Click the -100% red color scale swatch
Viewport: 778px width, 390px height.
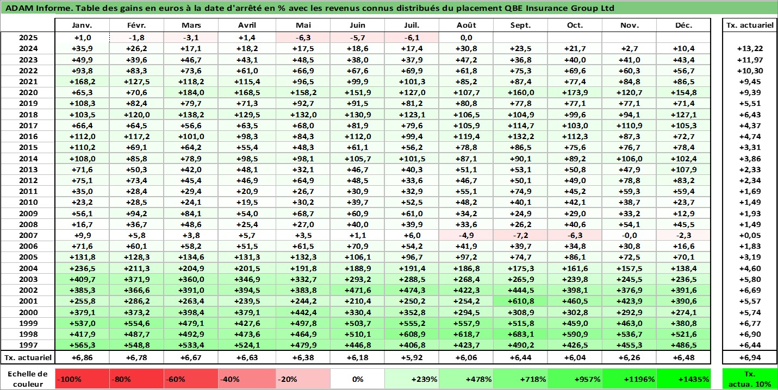pyautogui.click(x=82, y=379)
